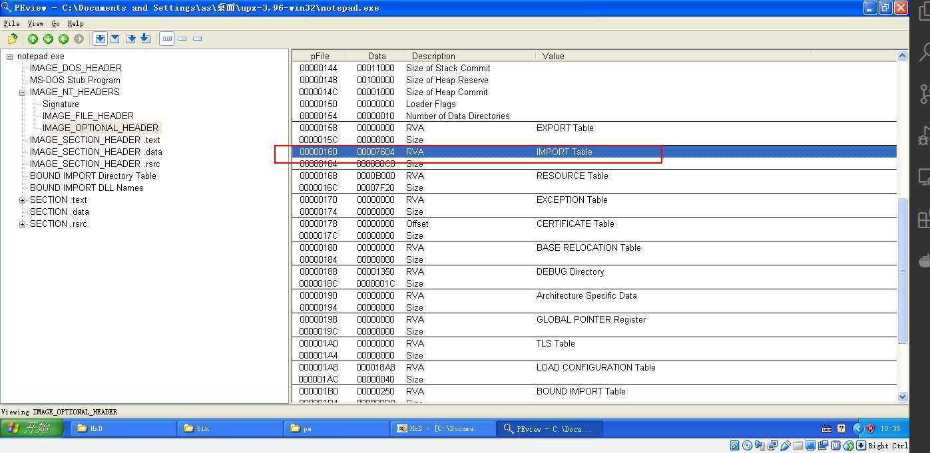The width and height of the screenshot is (930, 453).
Task: Click the vertical scrollbar down arrow
Action: pos(903,396)
